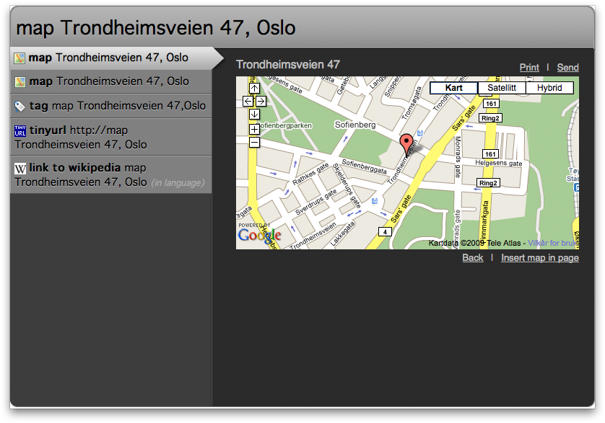Click the Send link

567,67
